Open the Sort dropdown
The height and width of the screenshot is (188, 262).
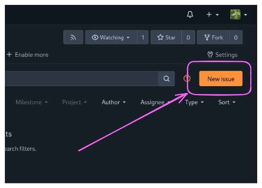[x=227, y=102]
